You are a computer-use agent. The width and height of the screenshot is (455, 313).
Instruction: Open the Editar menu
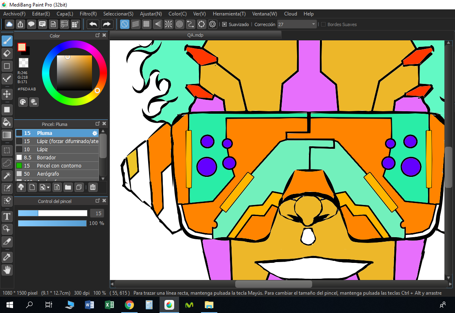(x=41, y=14)
